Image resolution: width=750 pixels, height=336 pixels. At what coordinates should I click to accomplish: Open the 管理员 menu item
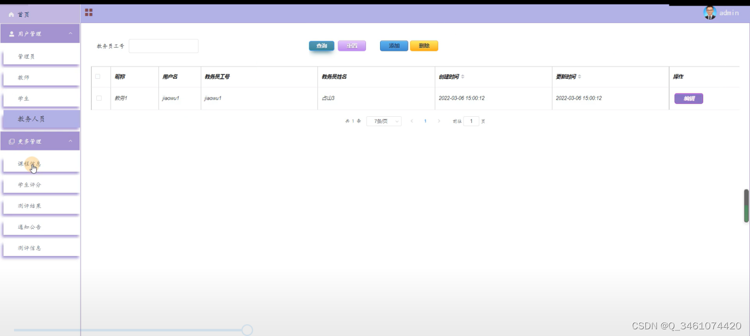point(41,56)
